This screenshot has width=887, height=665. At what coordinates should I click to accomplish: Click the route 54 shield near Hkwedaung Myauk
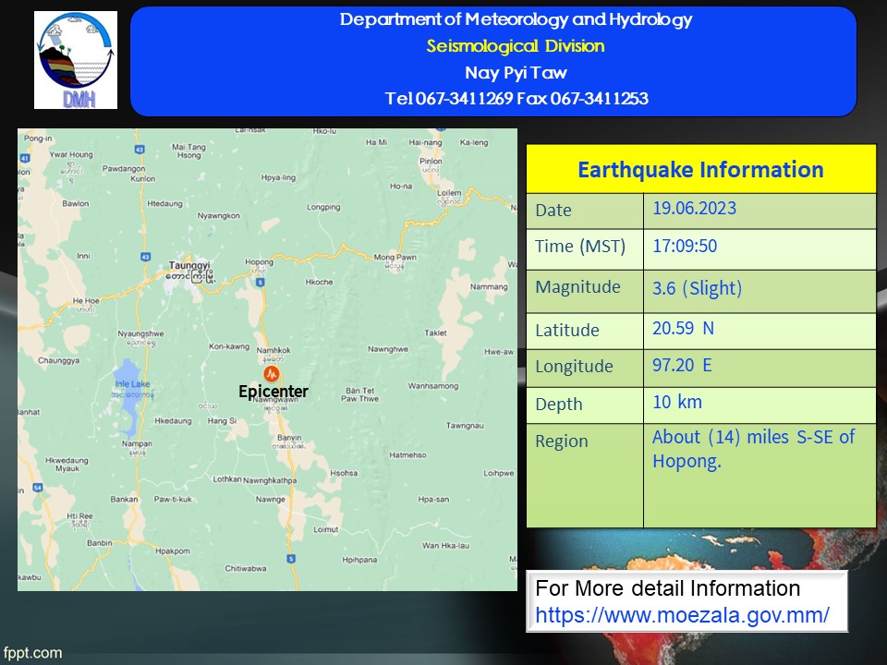pyautogui.click(x=37, y=487)
